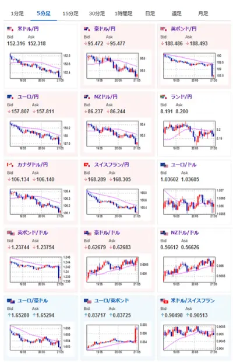Switch to the 1時間足 tab
Viewport: 233px width, 362px height.
point(123,13)
